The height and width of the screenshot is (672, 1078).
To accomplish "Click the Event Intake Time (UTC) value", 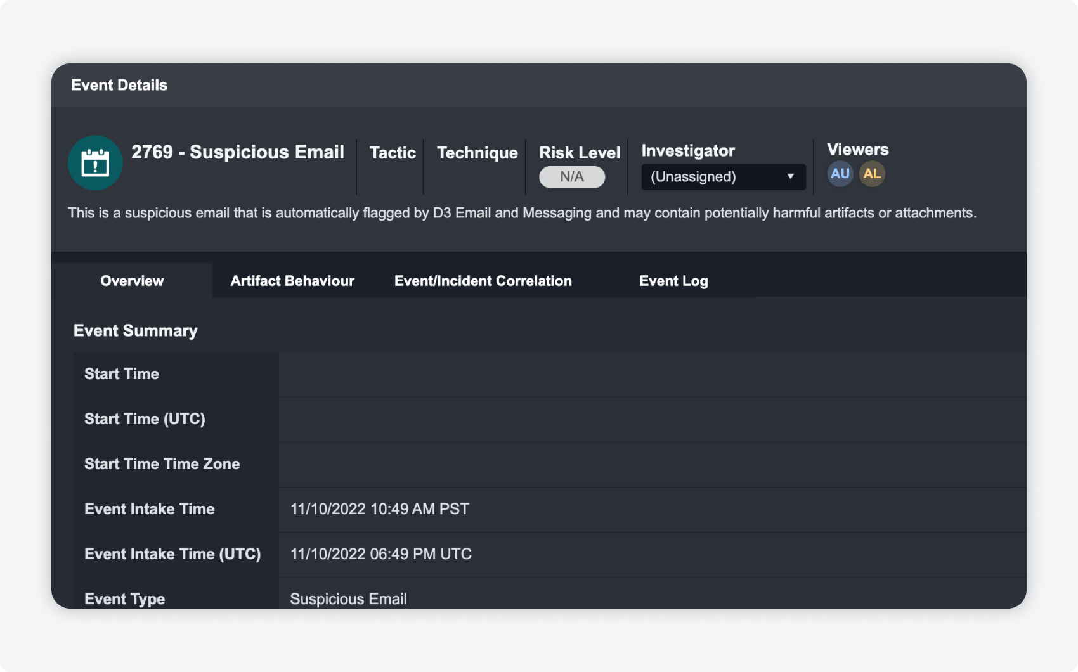I will (380, 554).
